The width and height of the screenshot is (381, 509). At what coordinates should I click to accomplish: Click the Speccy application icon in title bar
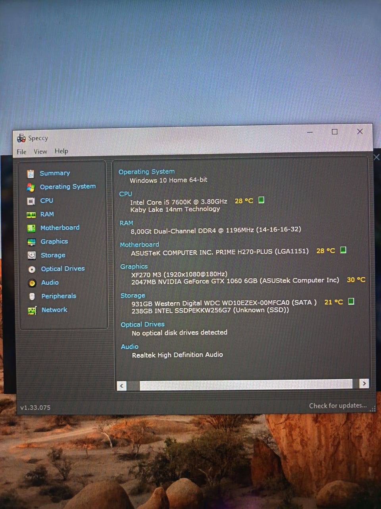21,138
